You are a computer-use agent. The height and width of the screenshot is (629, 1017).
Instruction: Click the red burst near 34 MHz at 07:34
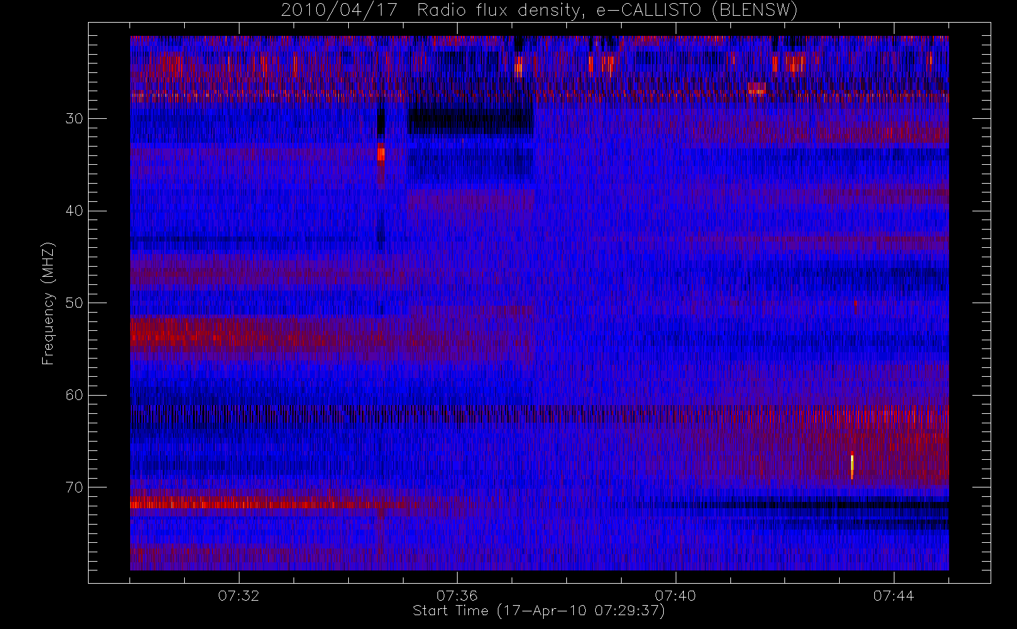381,153
